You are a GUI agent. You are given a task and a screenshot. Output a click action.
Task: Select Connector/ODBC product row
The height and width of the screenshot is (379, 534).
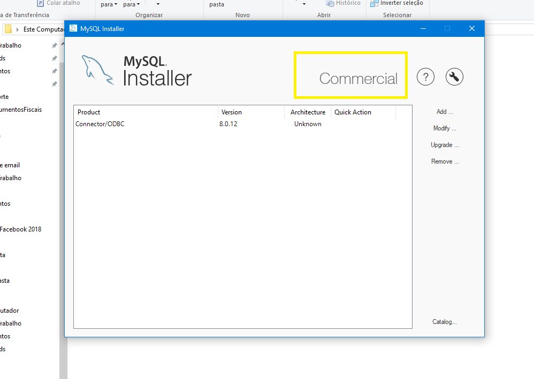pos(242,124)
